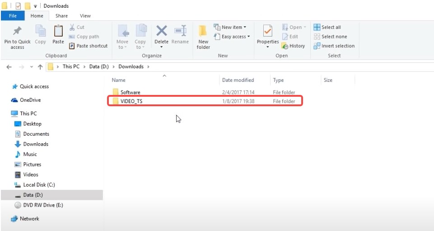Sort by the Size column header
The image size is (434, 231).
328,80
